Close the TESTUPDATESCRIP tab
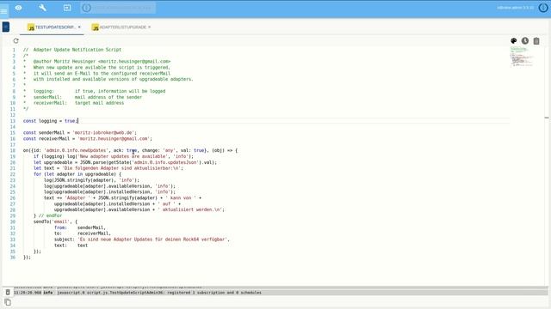Image resolution: width=551 pixels, height=309 pixels. coord(79,27)
